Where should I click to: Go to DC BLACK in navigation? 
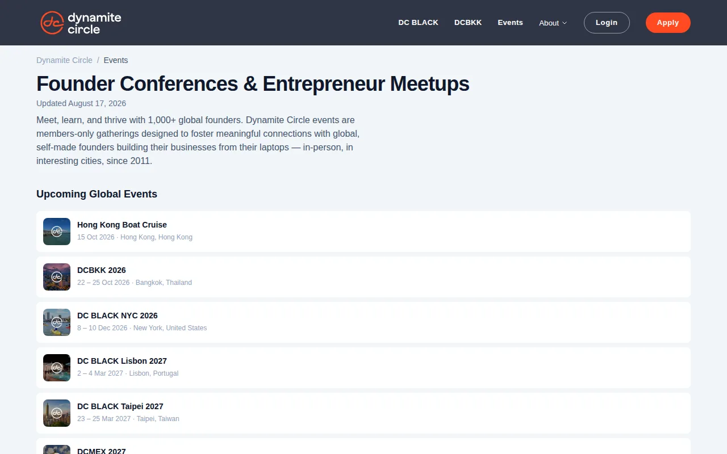(x=418, y=23)
